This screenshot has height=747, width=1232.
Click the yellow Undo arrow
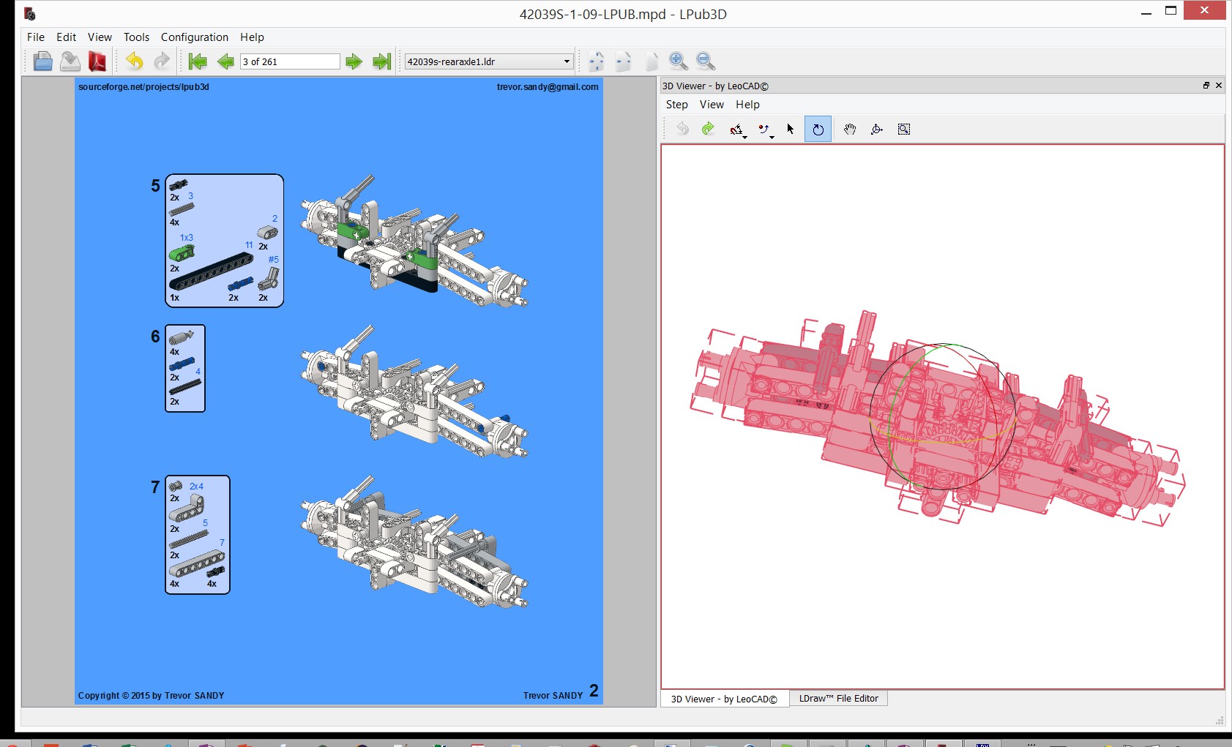(134, 61)
